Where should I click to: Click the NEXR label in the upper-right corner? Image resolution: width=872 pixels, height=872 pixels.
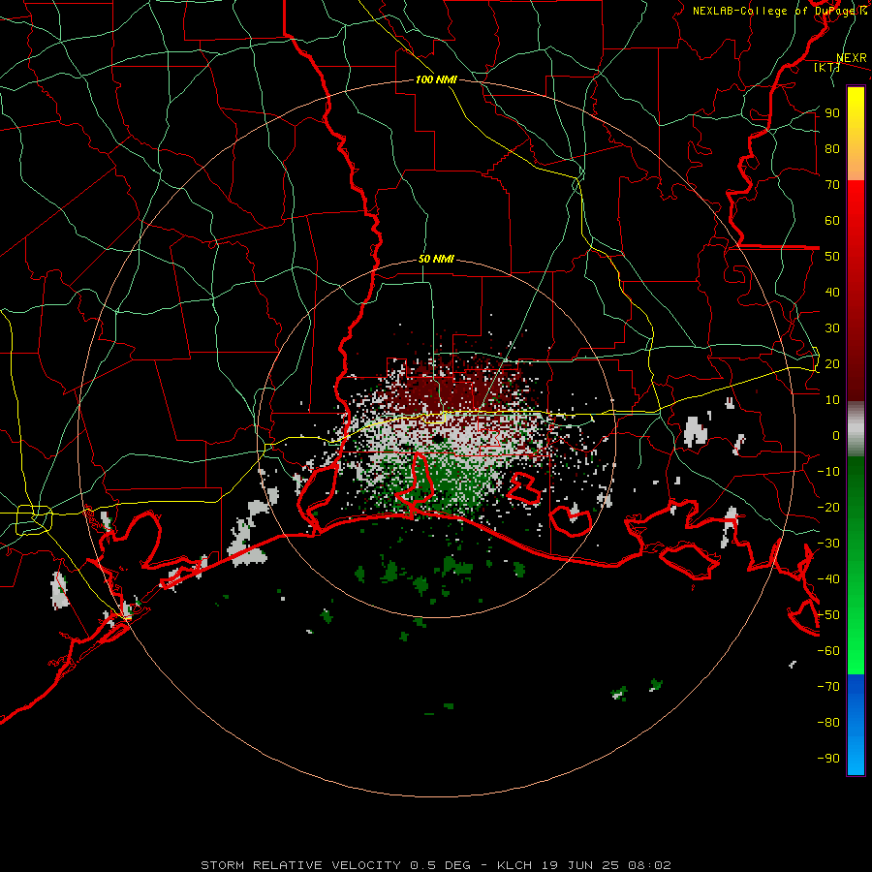[x=852, y=58]
